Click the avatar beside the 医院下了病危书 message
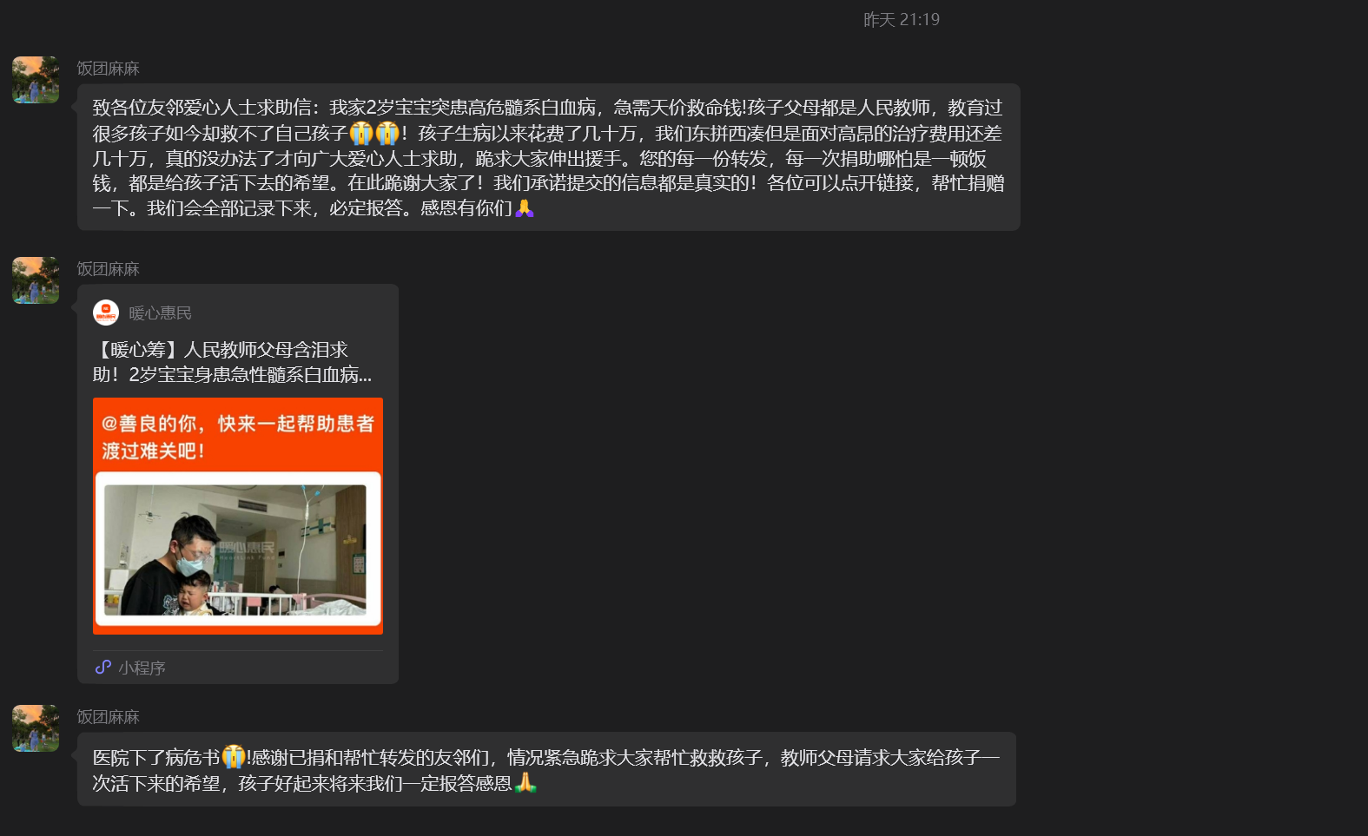The height and width of the screenshot is (836, 1368). tap(36, 728)
